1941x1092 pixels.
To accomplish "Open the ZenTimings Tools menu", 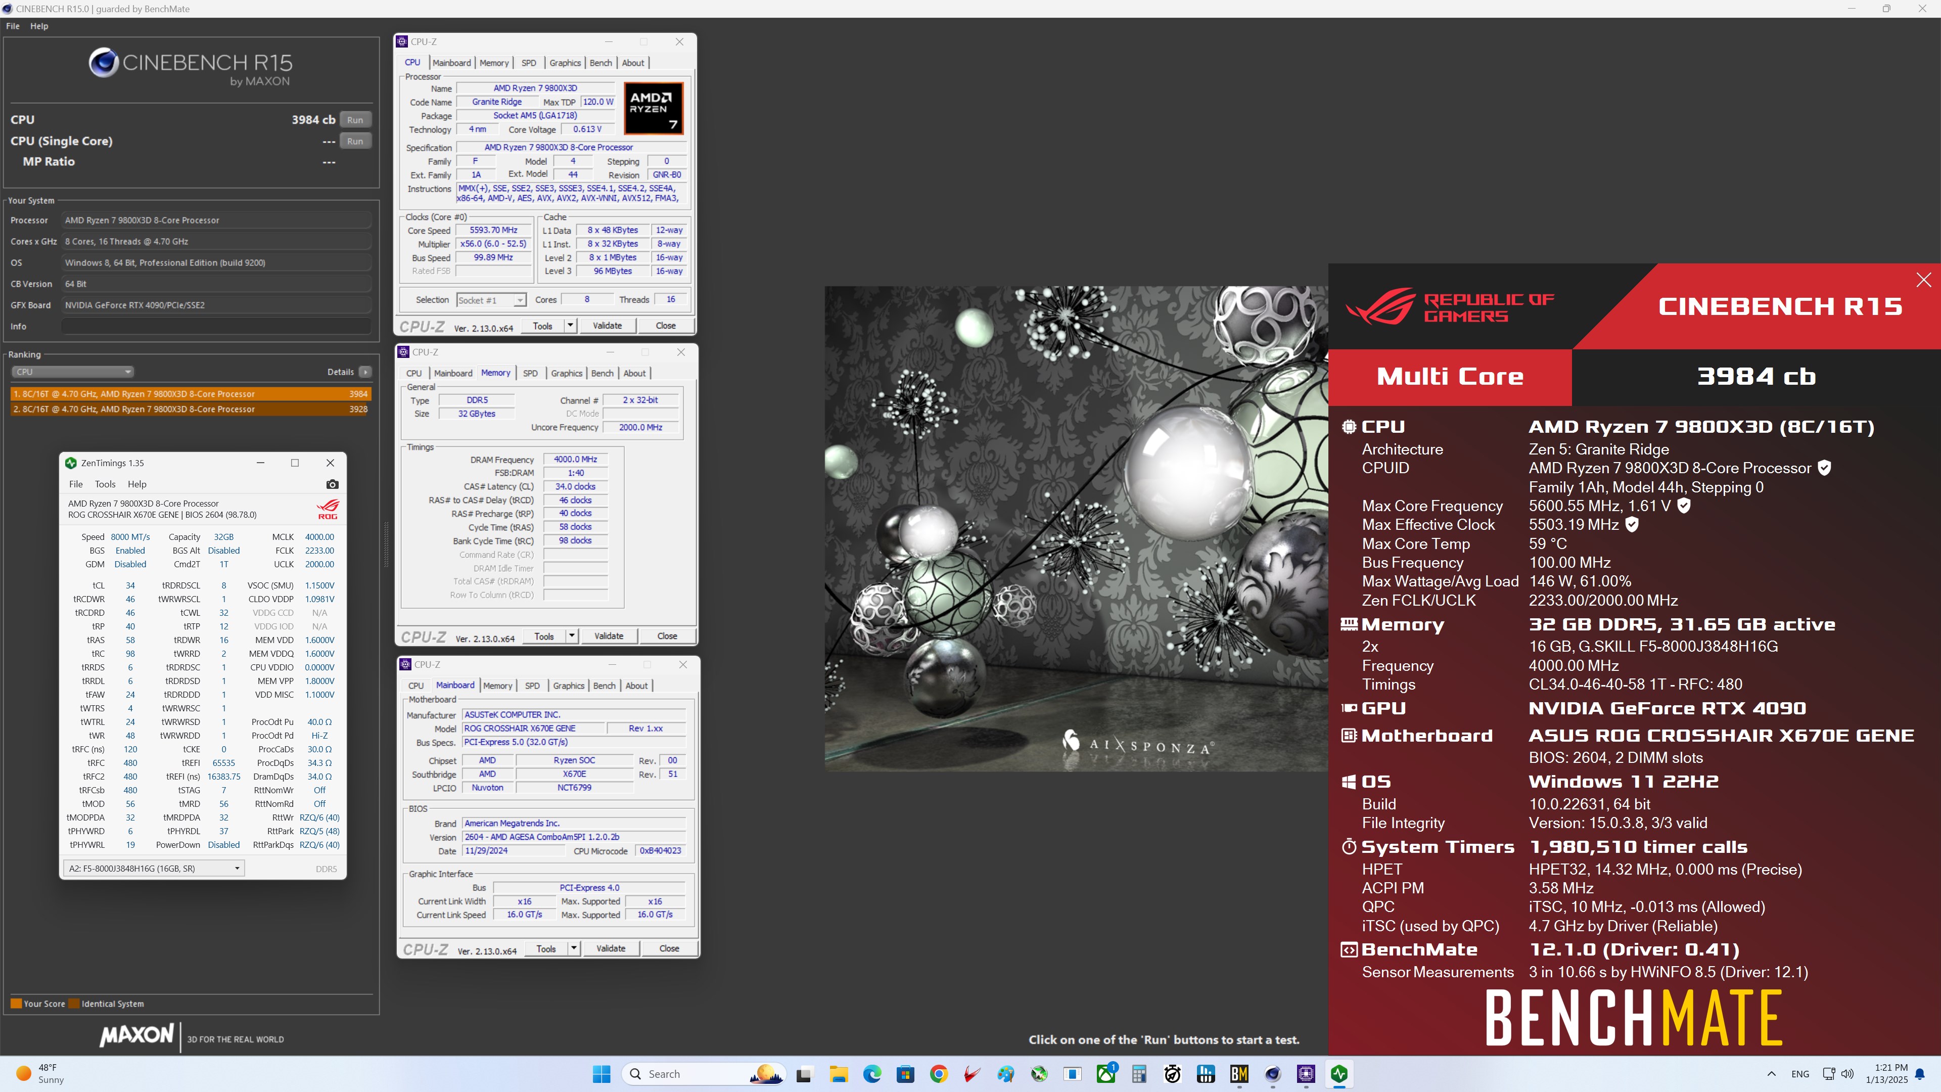I will coord(105,484).
